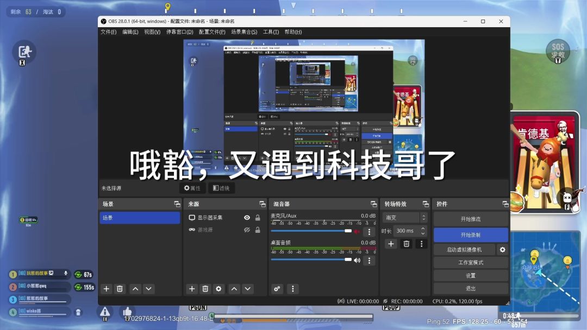This screenshot has height=330, width=587.
Task: Remove selected source with trash icon
Action: [x=205, y=289]
